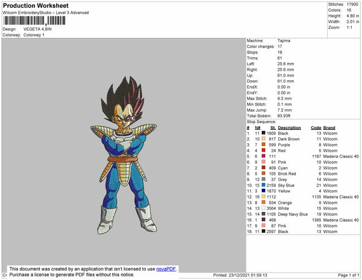Viewport: 362px width, 280px height.
Task: Click the Description column header
Action: point(289,128)
